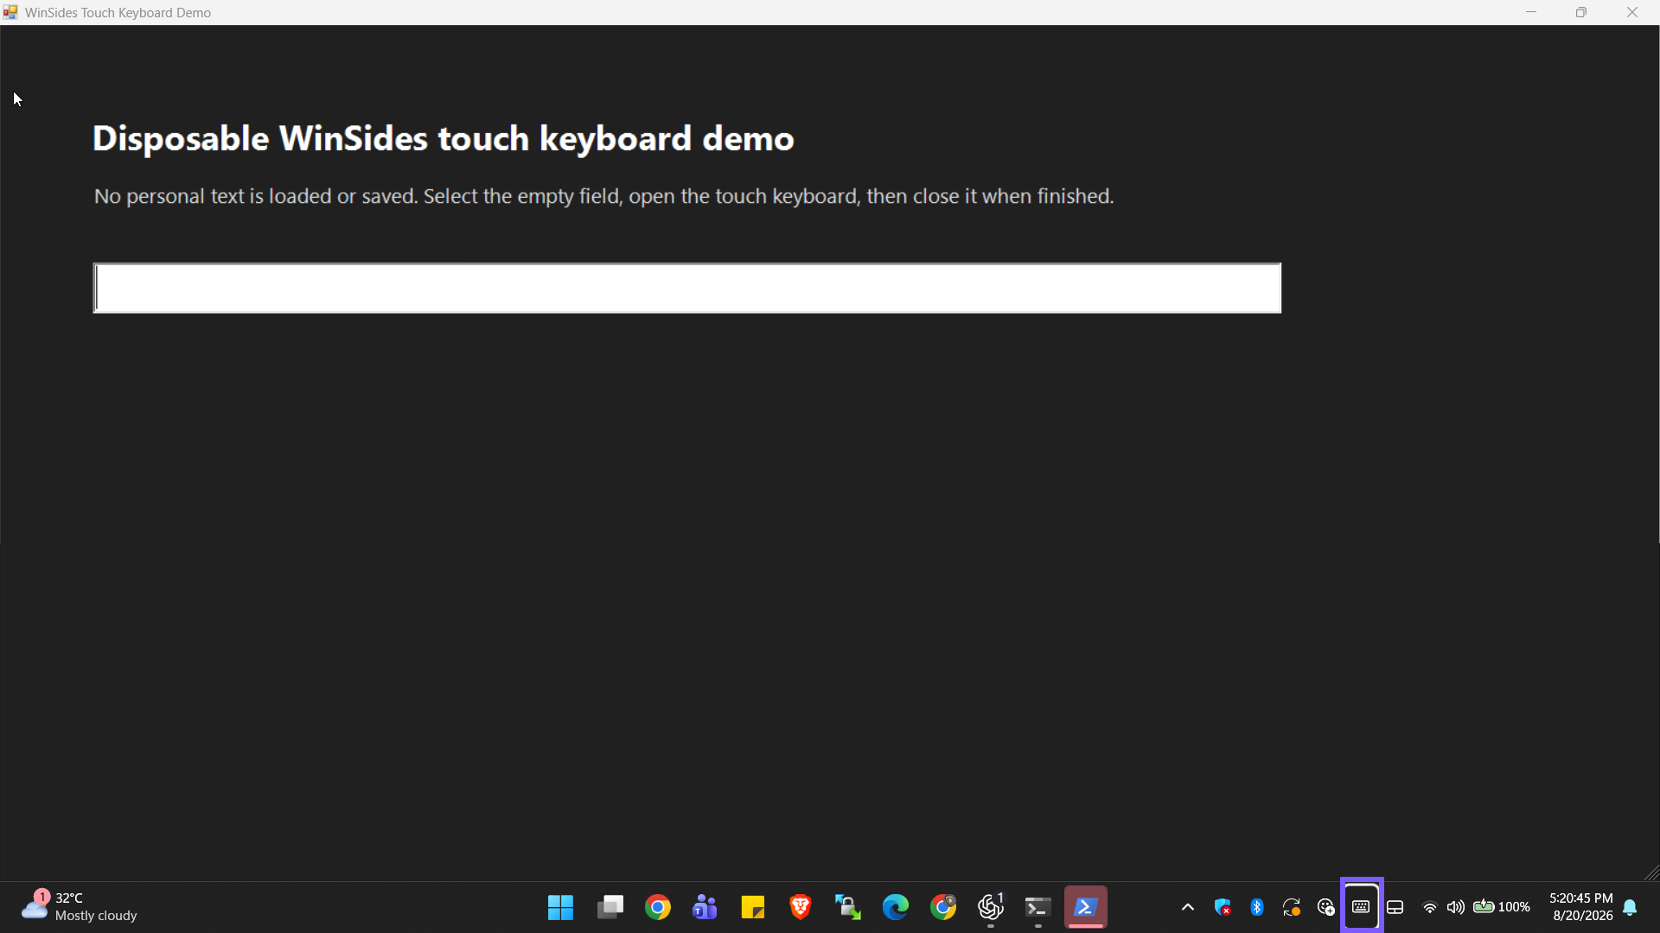The height and width of the screenshot is (933, 1660).
Task: Maximize or restore the demo window
Action: [1581, 12]
